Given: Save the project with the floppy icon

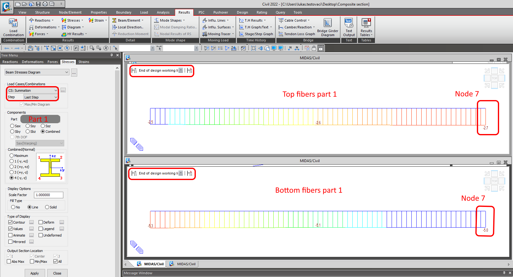Looking at the screenshot, I should point(38,4).
